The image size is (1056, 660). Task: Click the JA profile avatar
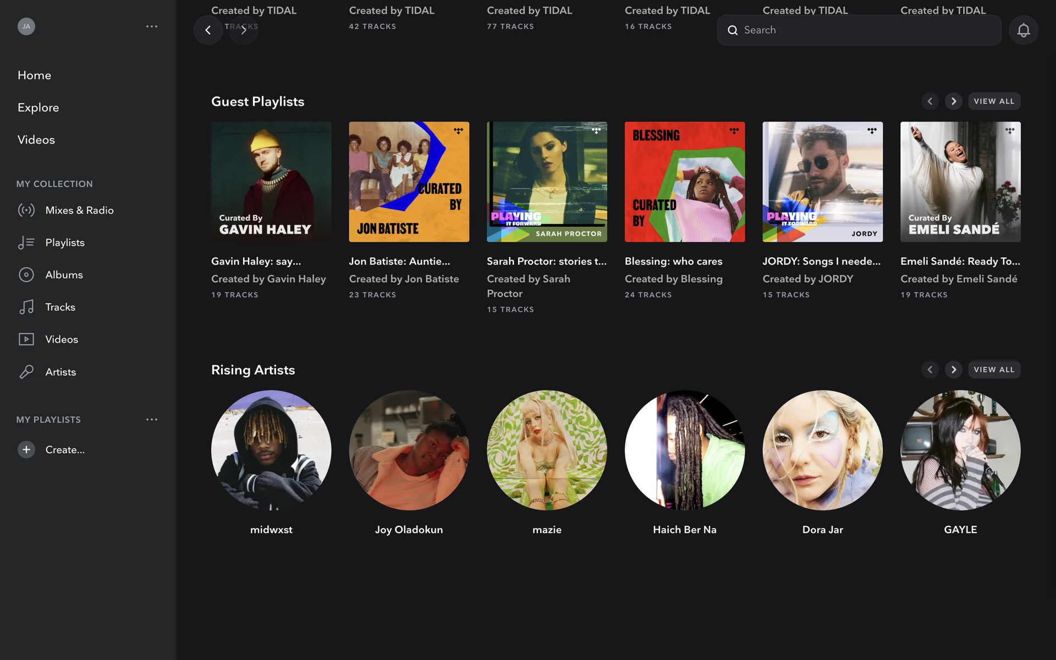pos(26,26)
